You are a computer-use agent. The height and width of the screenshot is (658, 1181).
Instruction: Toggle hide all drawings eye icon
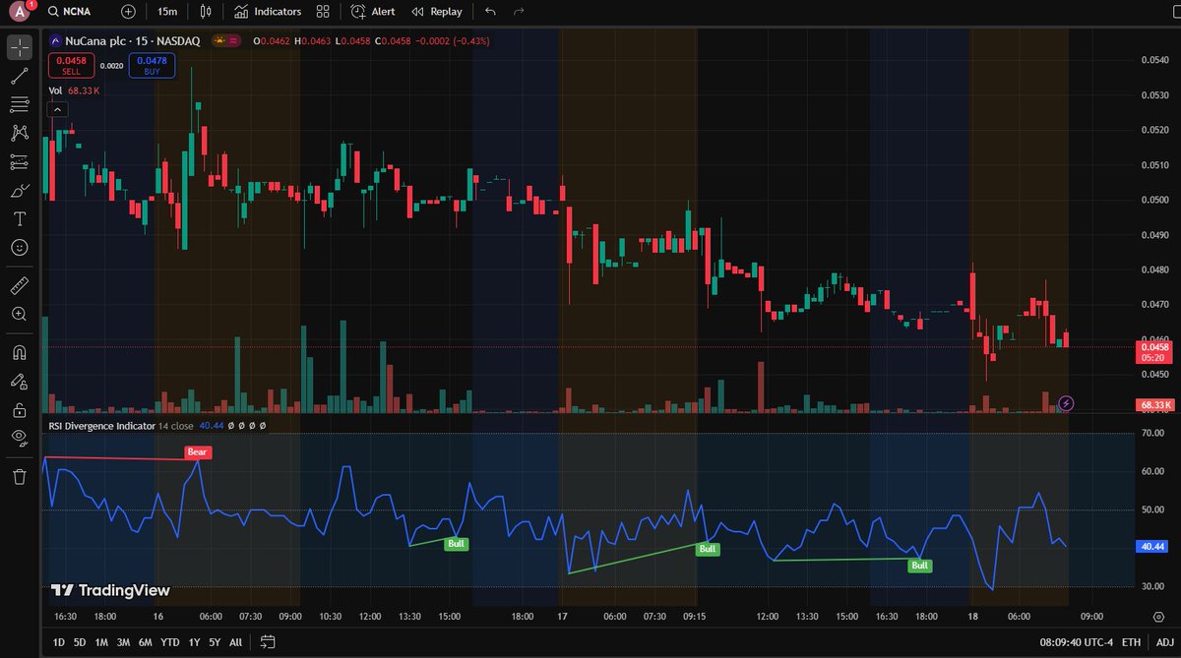[x=20, y=438]
